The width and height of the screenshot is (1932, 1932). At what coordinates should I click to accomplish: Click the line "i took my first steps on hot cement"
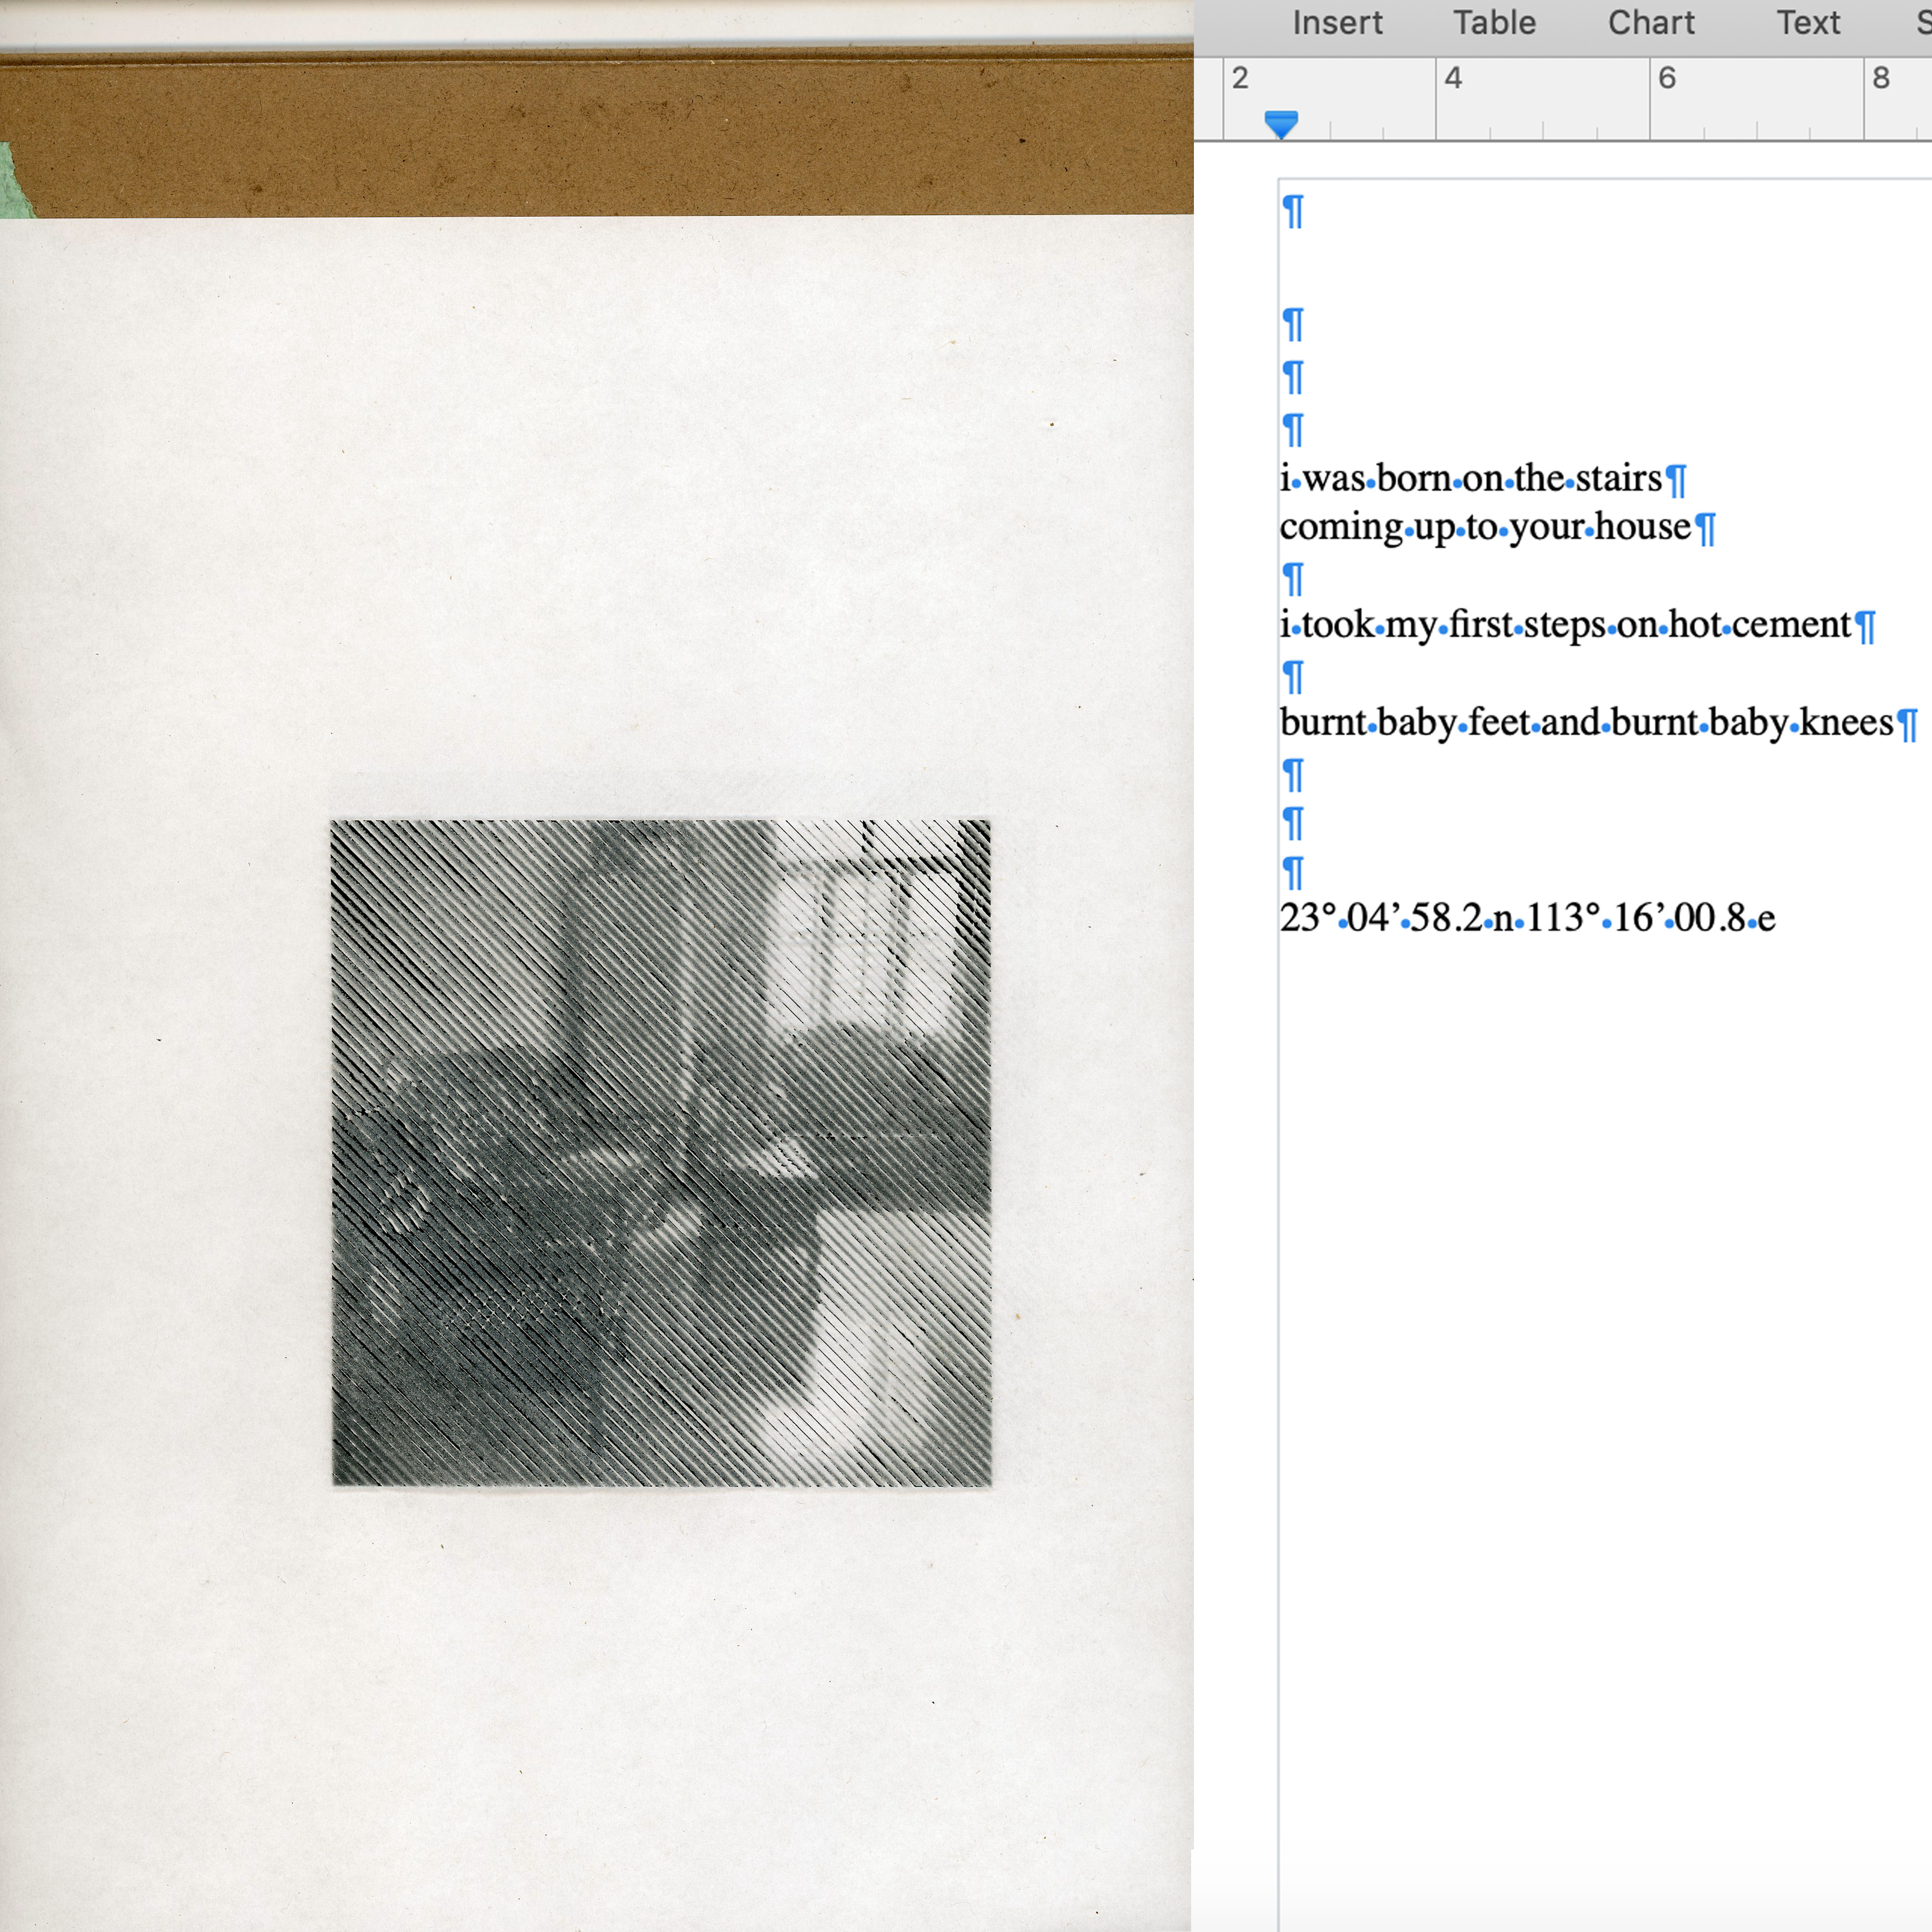(x=1565, y=625)
